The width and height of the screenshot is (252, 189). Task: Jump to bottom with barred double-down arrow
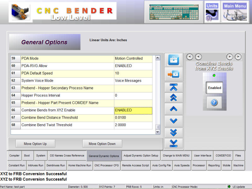pyautogui.click(x=174, y=143)
